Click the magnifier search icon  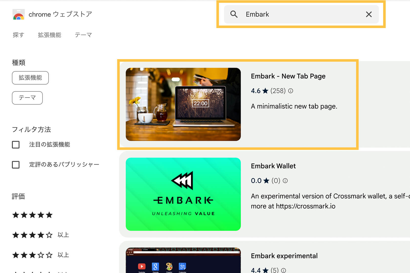pyautogui.click(x=234, y=14)
